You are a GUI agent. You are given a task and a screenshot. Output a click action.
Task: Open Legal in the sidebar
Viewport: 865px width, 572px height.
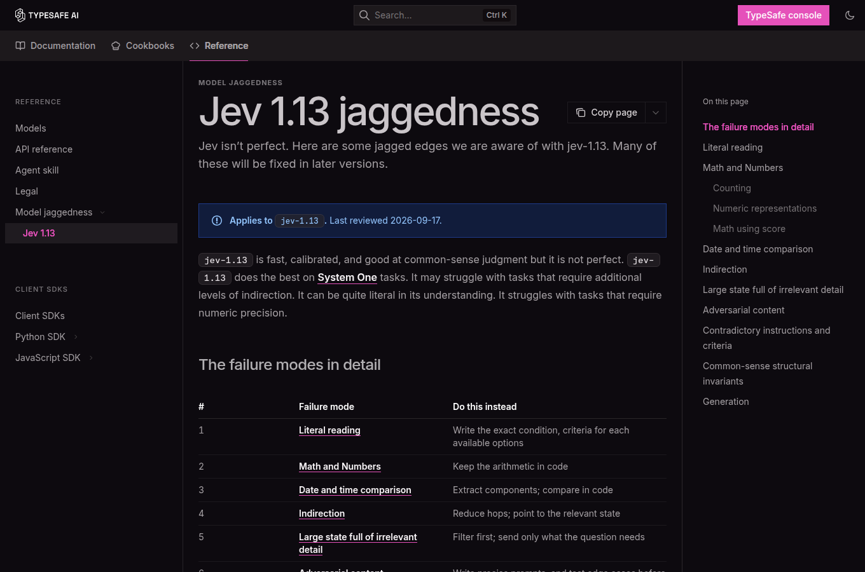click(27, 191)
